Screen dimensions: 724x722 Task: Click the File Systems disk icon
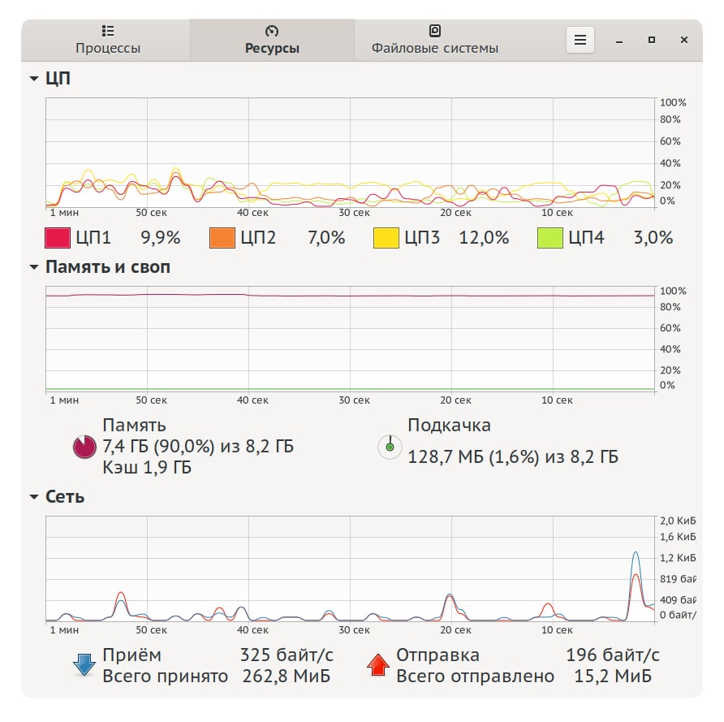tap(435, 31)
